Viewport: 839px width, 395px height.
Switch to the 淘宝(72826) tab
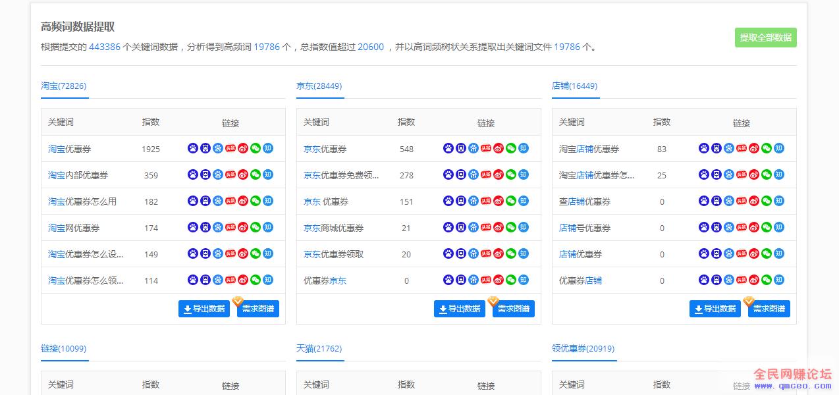tap(64, 86)
